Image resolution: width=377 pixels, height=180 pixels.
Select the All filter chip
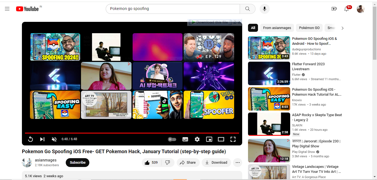click(x=253, y=28)
